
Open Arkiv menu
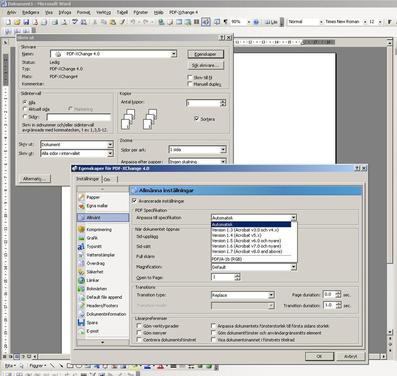click(x=12, y=12)
